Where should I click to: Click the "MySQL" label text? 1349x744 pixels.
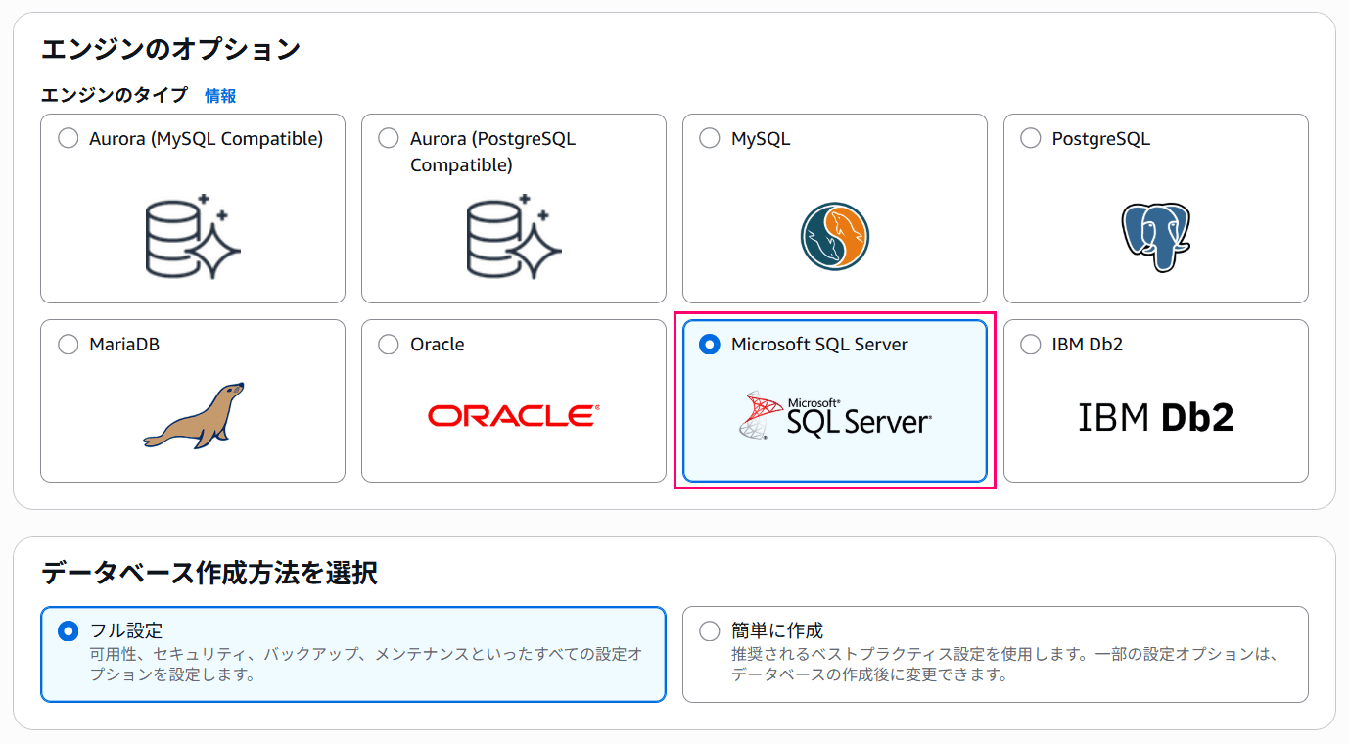tap(761, 139)
